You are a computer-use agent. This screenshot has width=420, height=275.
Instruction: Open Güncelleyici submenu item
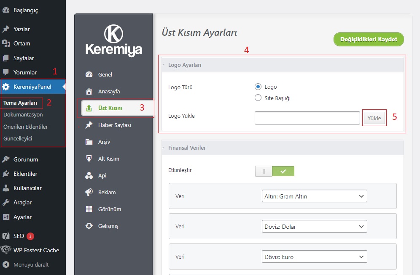click(x=18, y=139)
